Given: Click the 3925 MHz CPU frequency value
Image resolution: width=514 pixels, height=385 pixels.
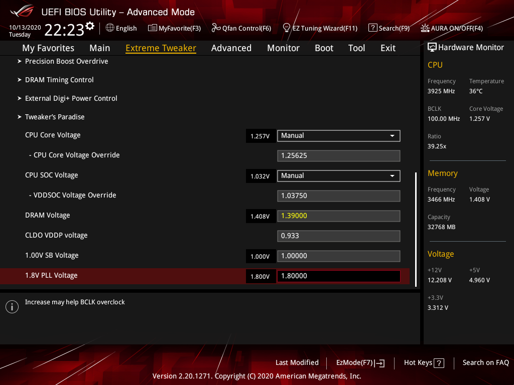Looking at the screenshot, I should coord(441,91).
